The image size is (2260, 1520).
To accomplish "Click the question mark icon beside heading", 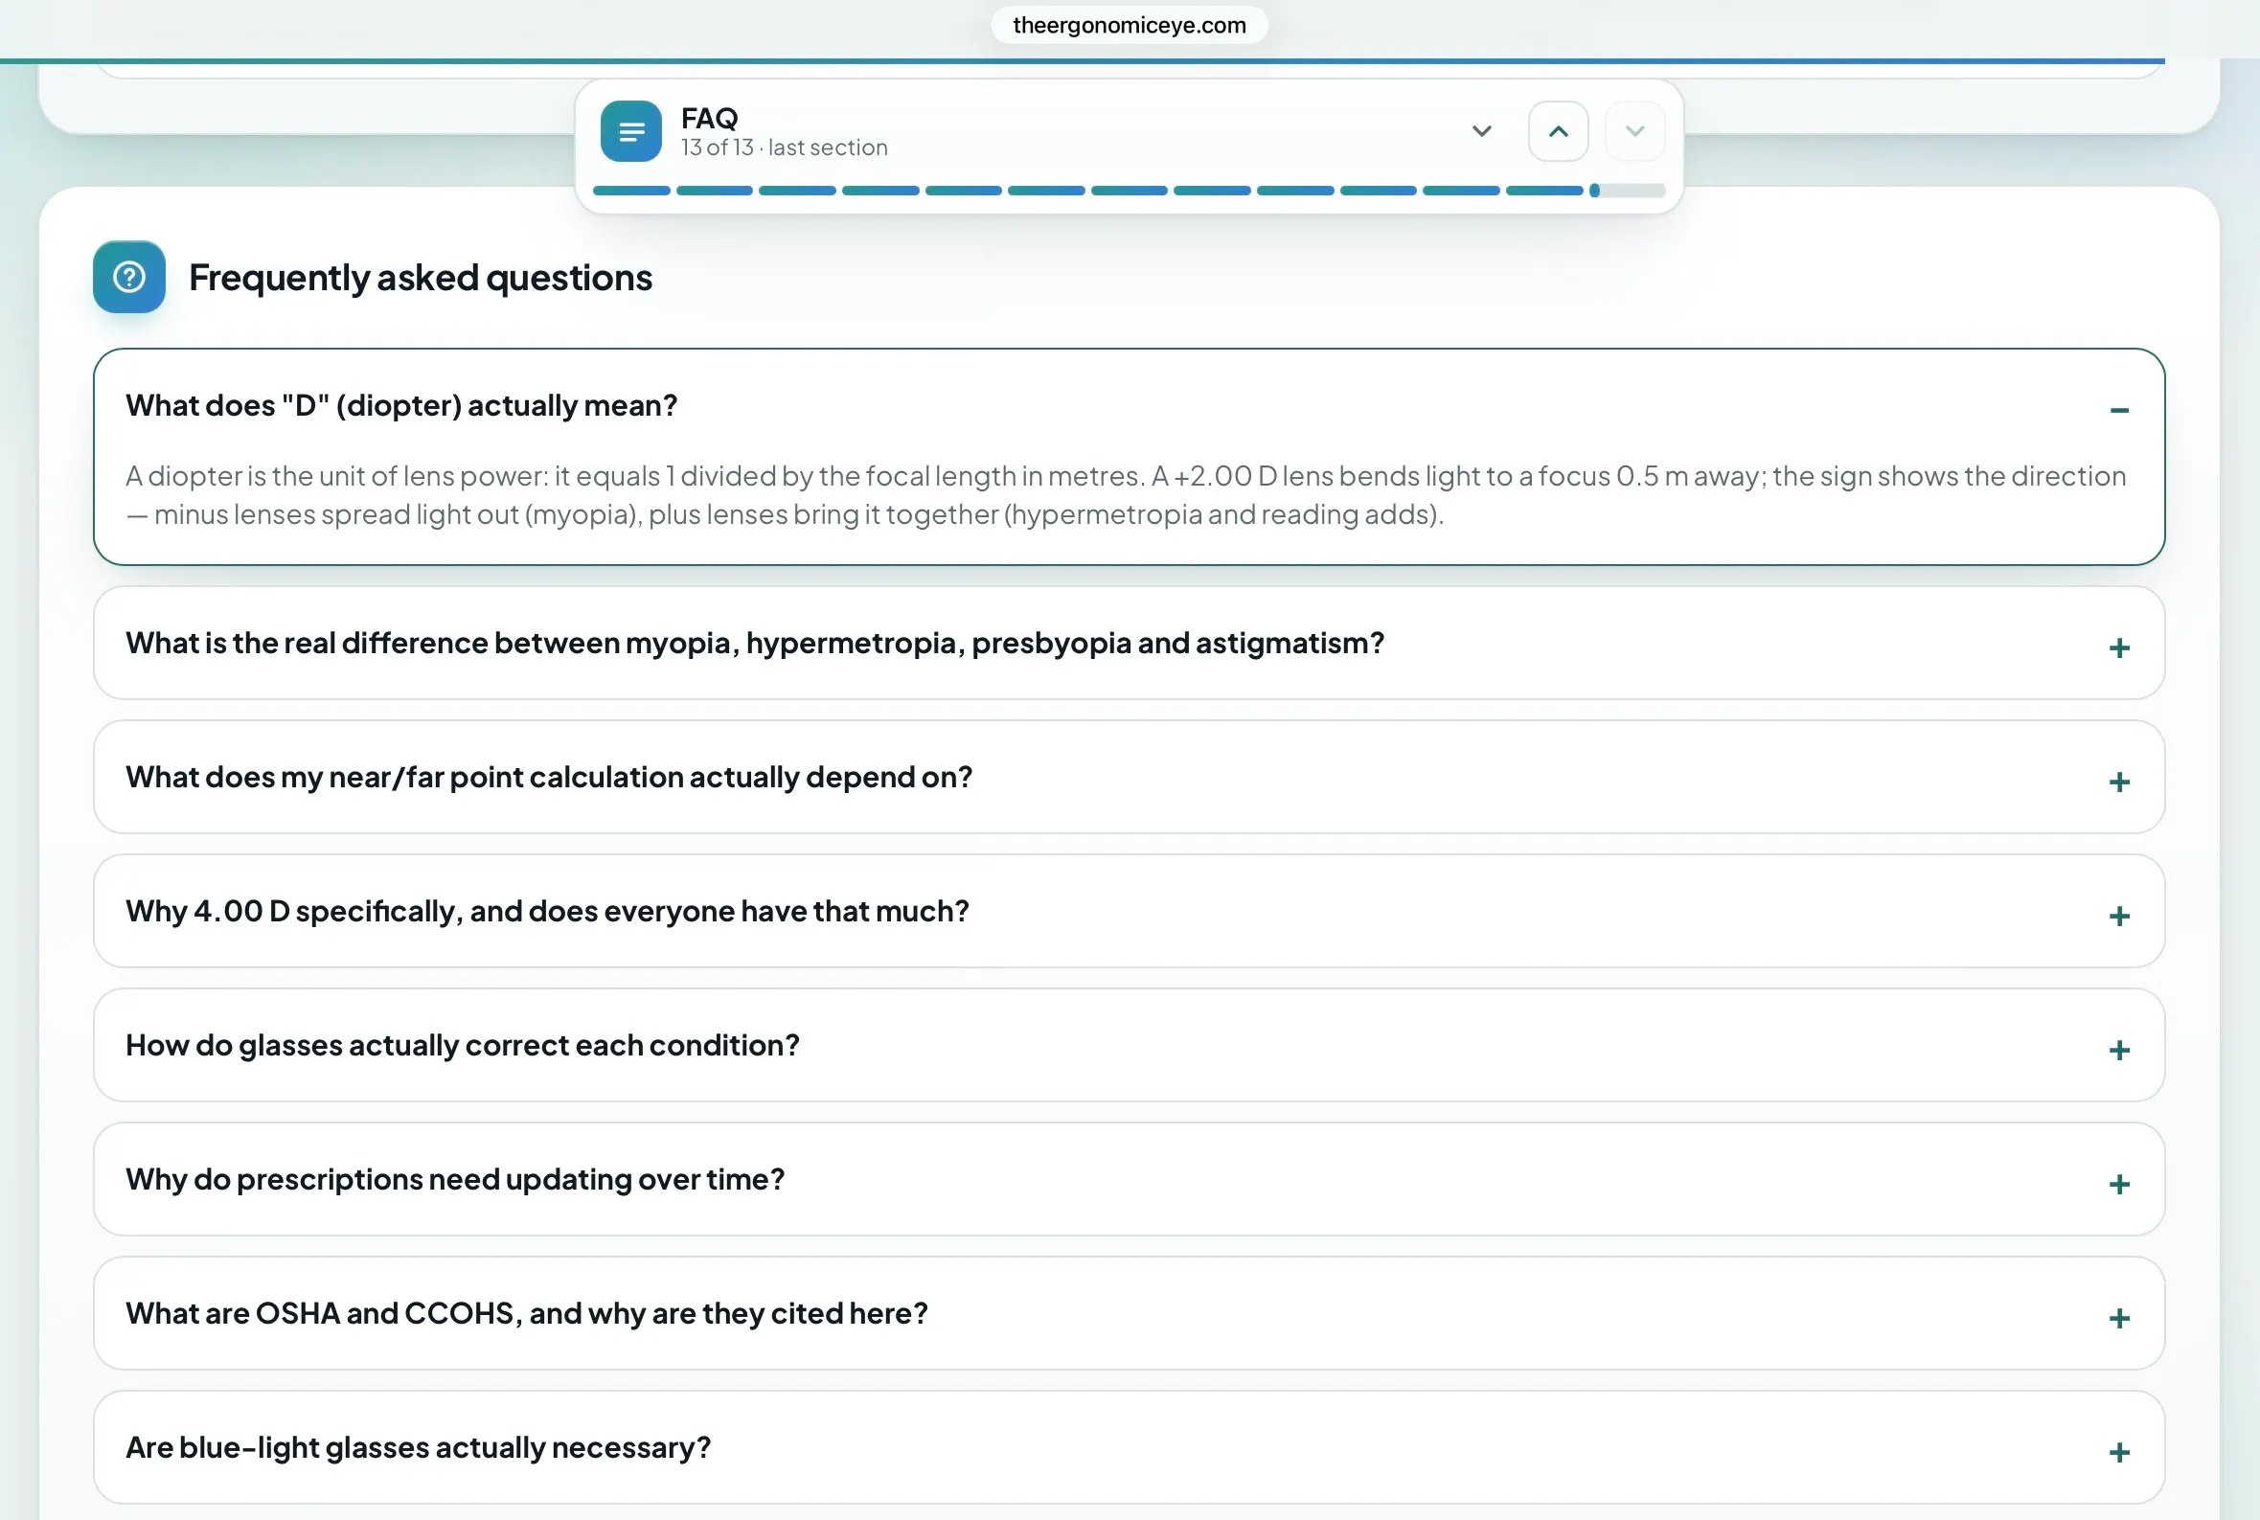I will 129,277.
